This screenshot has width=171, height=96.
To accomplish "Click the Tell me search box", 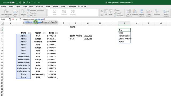I will click(82, 6).
